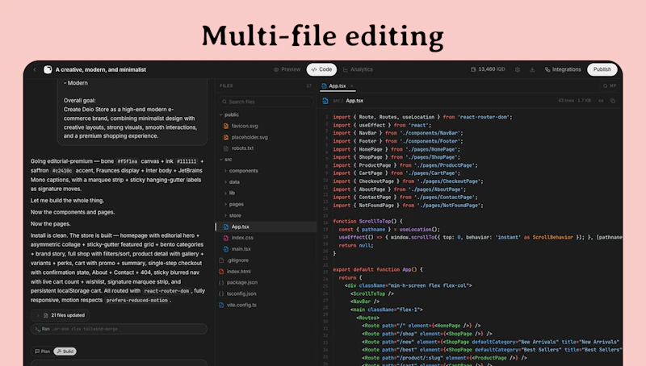Click the package.json braces icon
Viewport: 646px width, 366px height.
click(221, 282)
